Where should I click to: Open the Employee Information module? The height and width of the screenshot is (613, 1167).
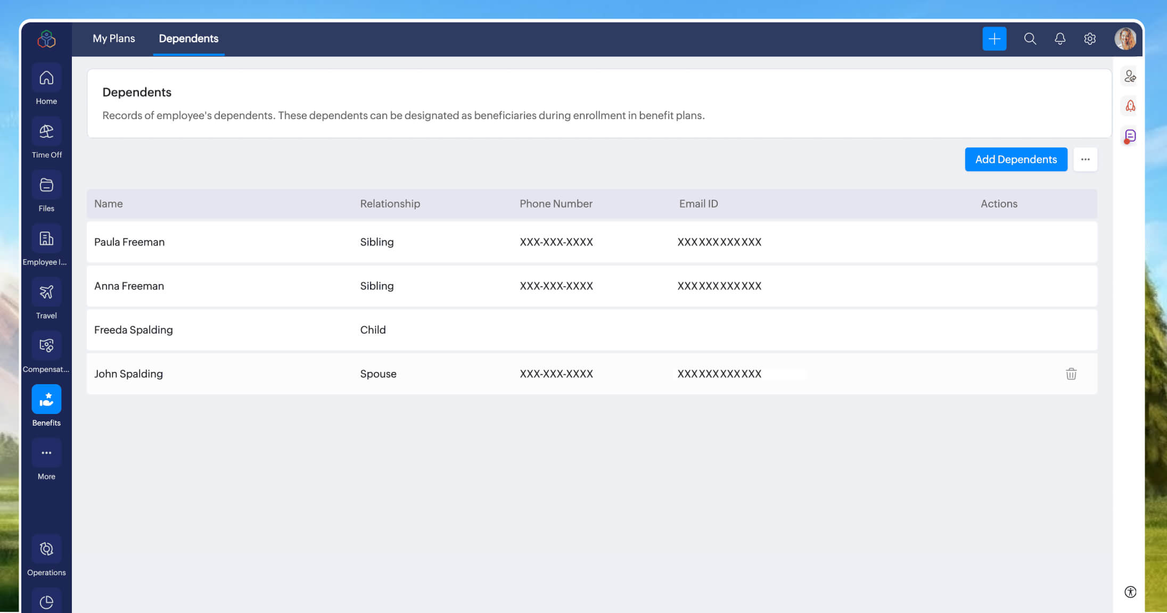click(x=46, y=238)
